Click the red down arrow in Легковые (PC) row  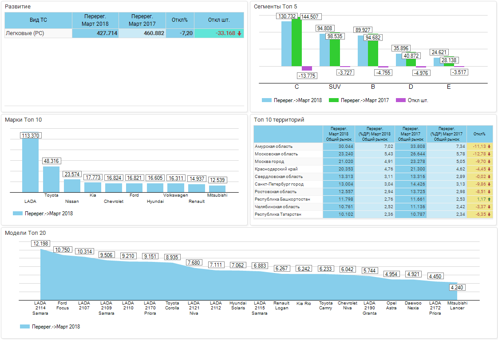pos(239,33)
